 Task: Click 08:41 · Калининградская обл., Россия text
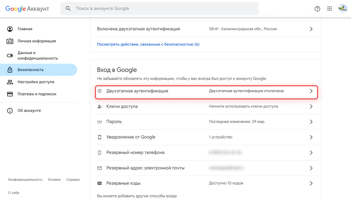coord(243,29)
